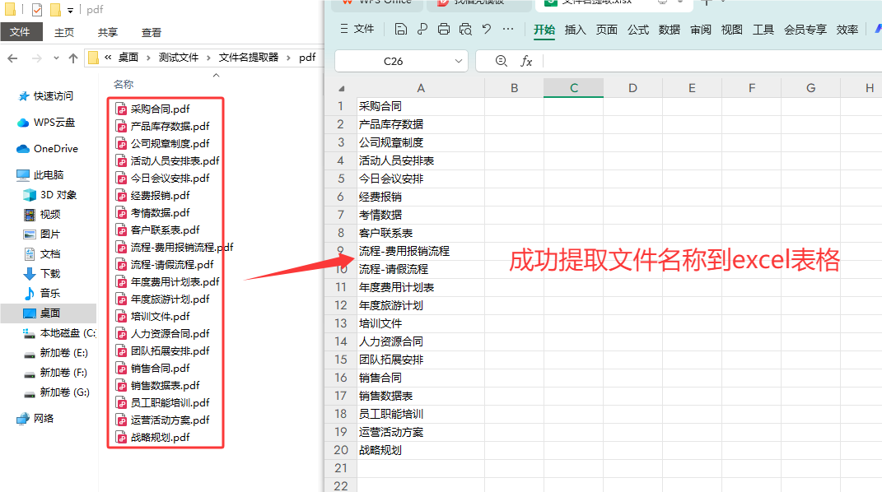The width and height of the screenshot is (882, 492).
Task: Sort files by the 名称 column header
Action: 124,84
